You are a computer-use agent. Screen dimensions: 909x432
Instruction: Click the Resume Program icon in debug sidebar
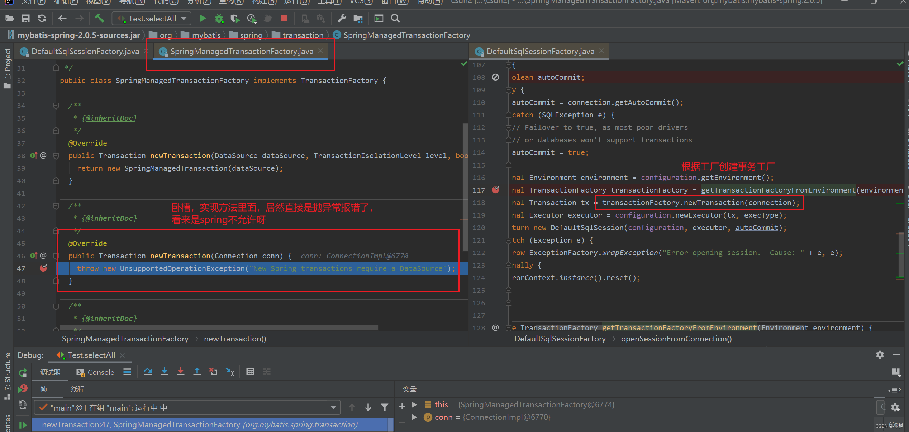pyautogui.click(x=23, y=425)
